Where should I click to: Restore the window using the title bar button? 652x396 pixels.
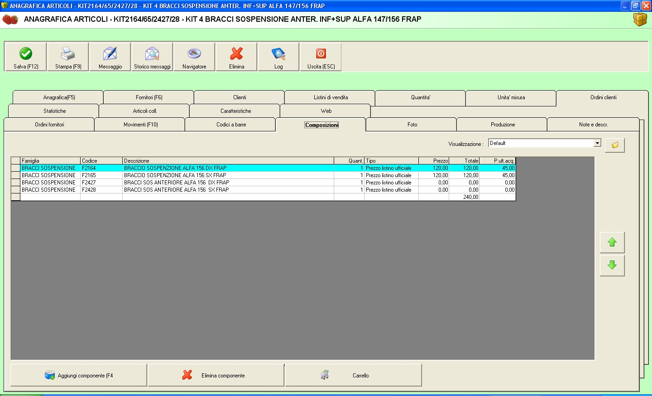636,6
